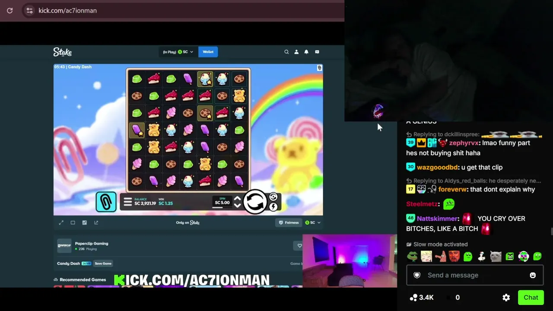Screen dimensions: 553x311
Task: Favorite the game with the heart
Action: 299,246
